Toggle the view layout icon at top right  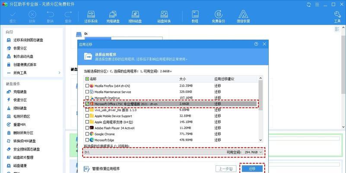337,29
